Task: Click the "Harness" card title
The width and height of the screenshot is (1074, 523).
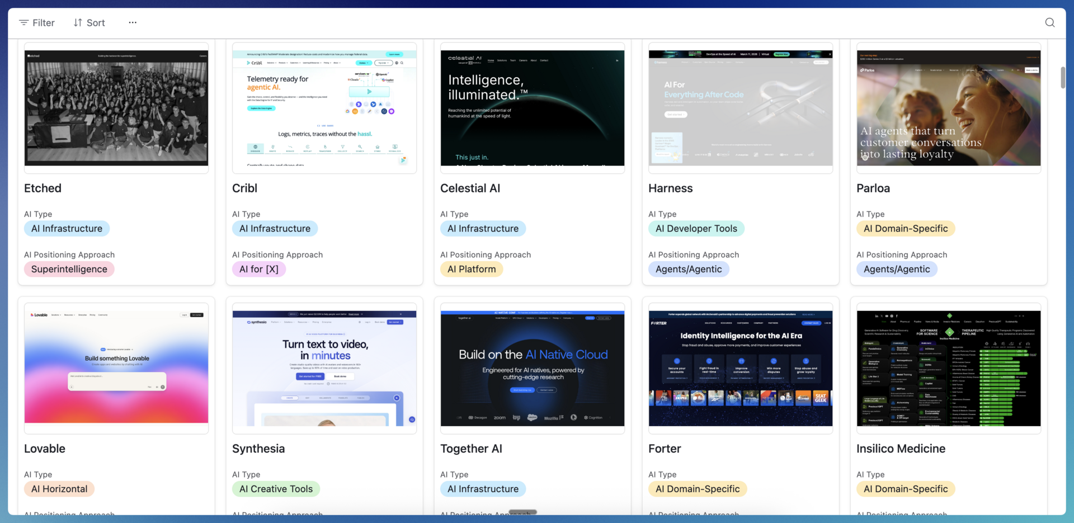Action: click(x=670, y=189)
